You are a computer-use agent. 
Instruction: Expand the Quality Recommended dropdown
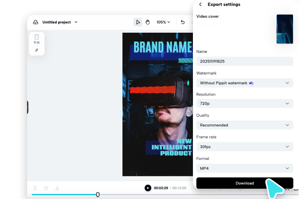pyautogui.click(x=245, y=125)
